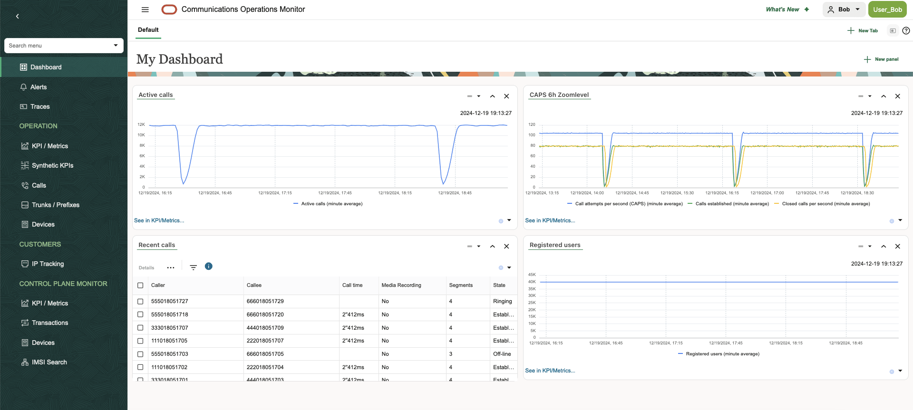Open the help question mark icon
913x410 pixels.
pyautogui.click(x=906, y=30)
